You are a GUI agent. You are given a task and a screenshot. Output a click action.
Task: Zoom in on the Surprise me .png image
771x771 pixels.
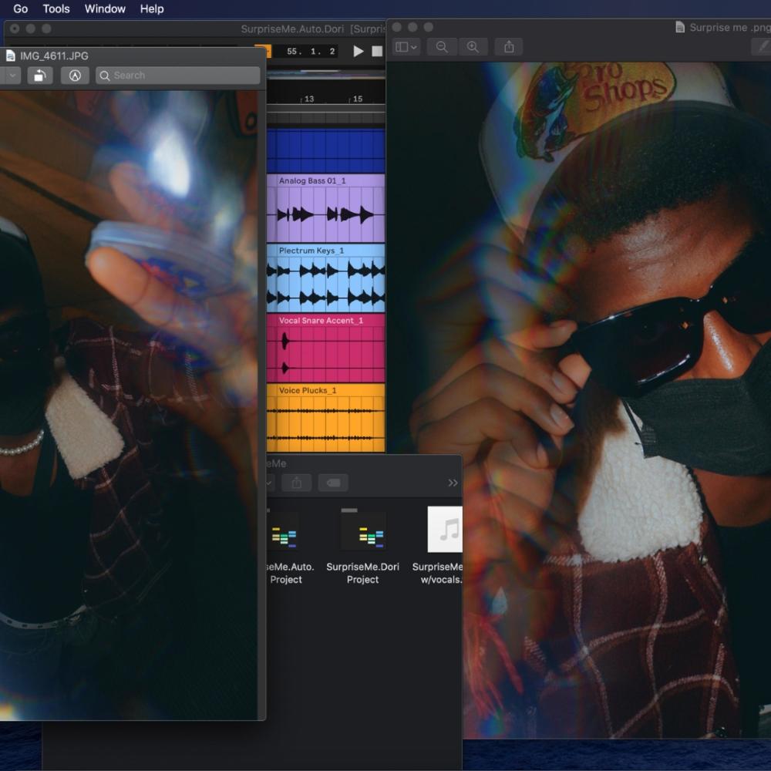[x=473, y=47]
